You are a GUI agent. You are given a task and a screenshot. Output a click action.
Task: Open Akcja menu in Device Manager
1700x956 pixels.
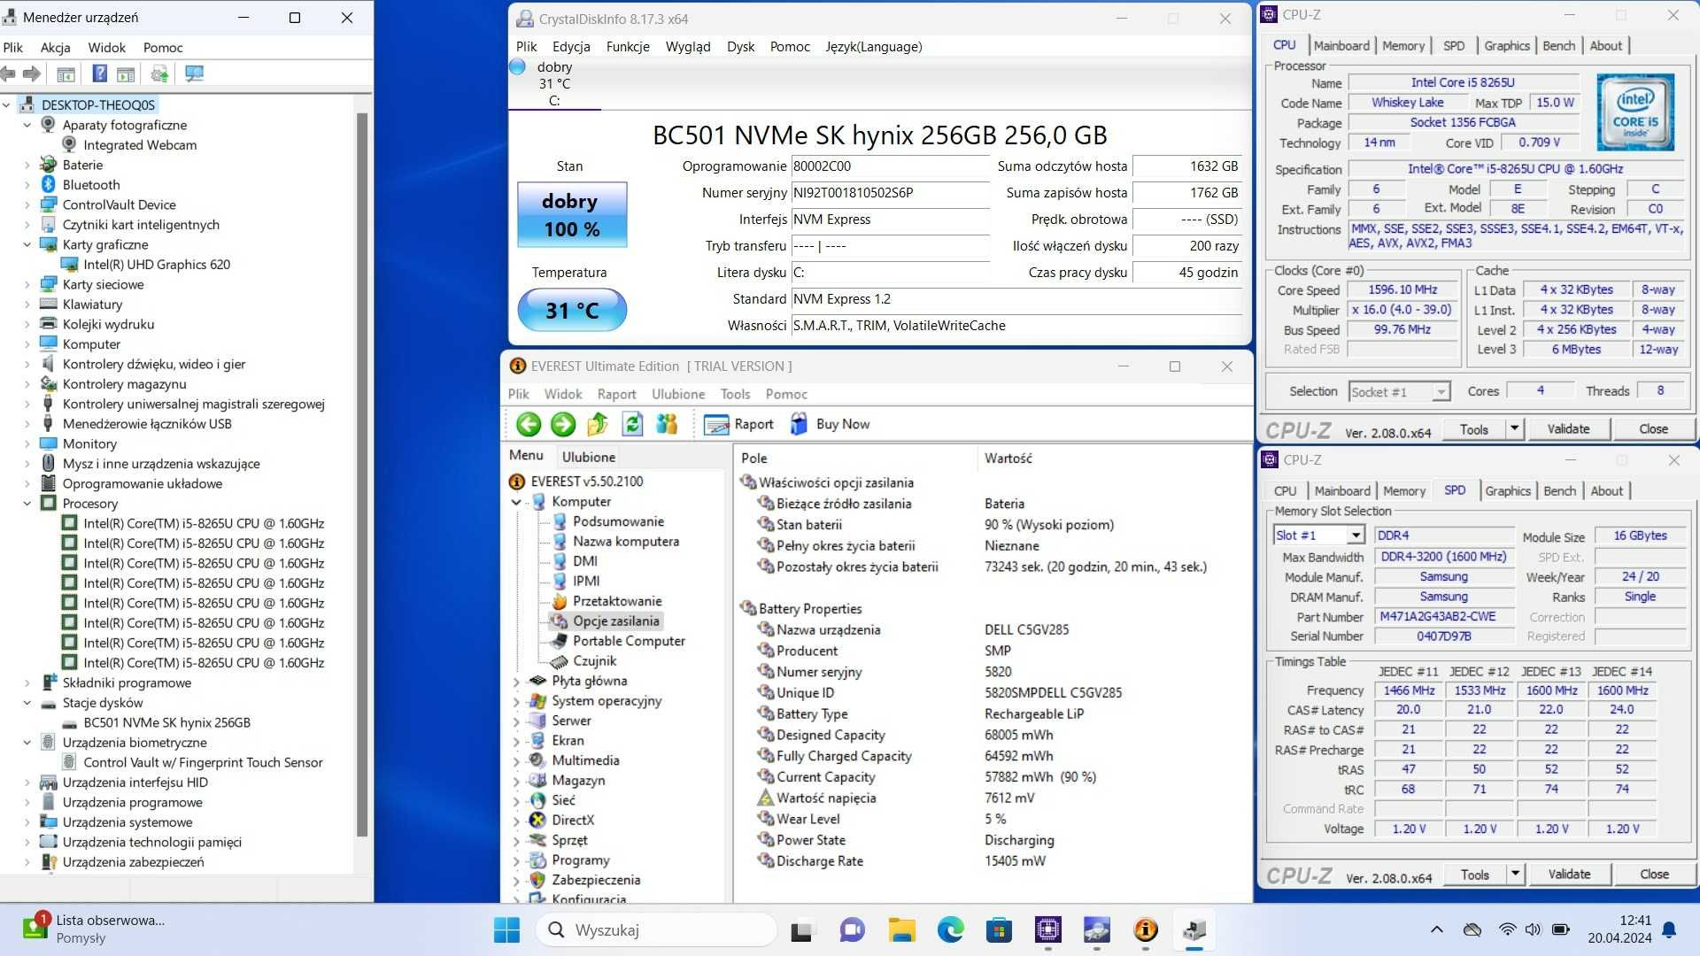coord(56,48)
